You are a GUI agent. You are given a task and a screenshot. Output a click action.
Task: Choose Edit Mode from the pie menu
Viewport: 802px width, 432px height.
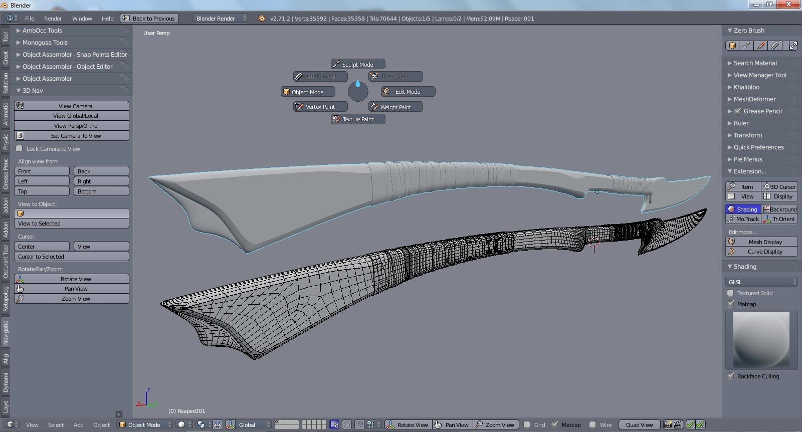[408, 92]
